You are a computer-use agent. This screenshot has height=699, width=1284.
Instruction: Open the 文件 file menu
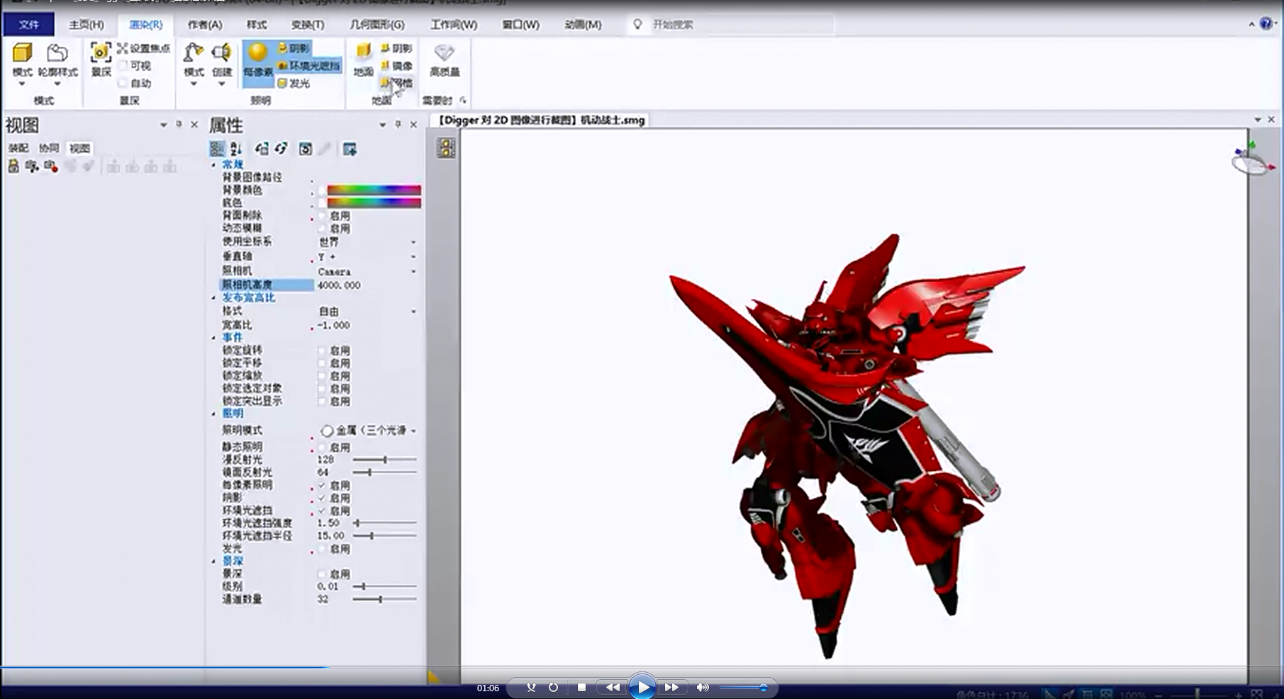(29, 24)
